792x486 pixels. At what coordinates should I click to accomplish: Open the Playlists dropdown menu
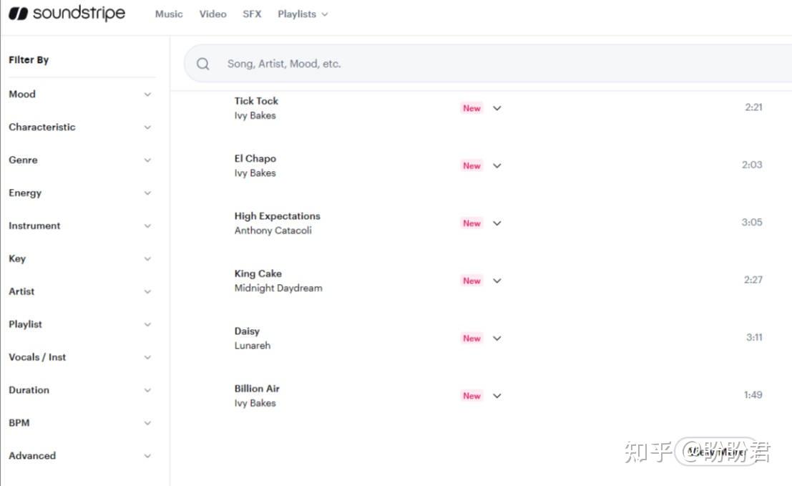(x=303, y=14)
